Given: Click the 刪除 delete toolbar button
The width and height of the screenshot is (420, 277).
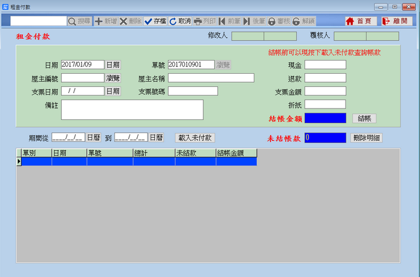Looking at the screenshot, I should coord(130,21).
